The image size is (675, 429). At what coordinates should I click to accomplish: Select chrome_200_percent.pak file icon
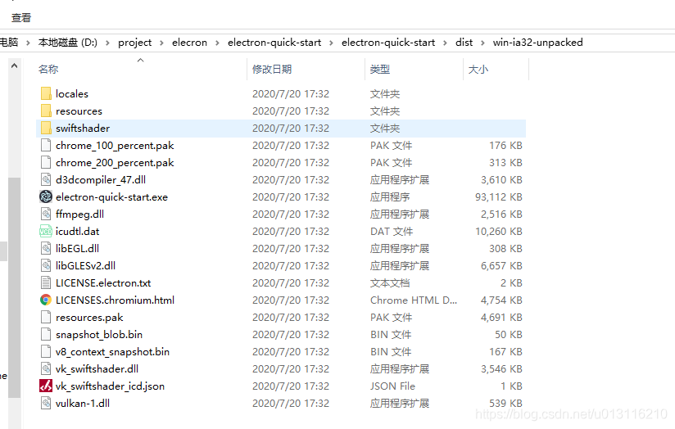46,162
